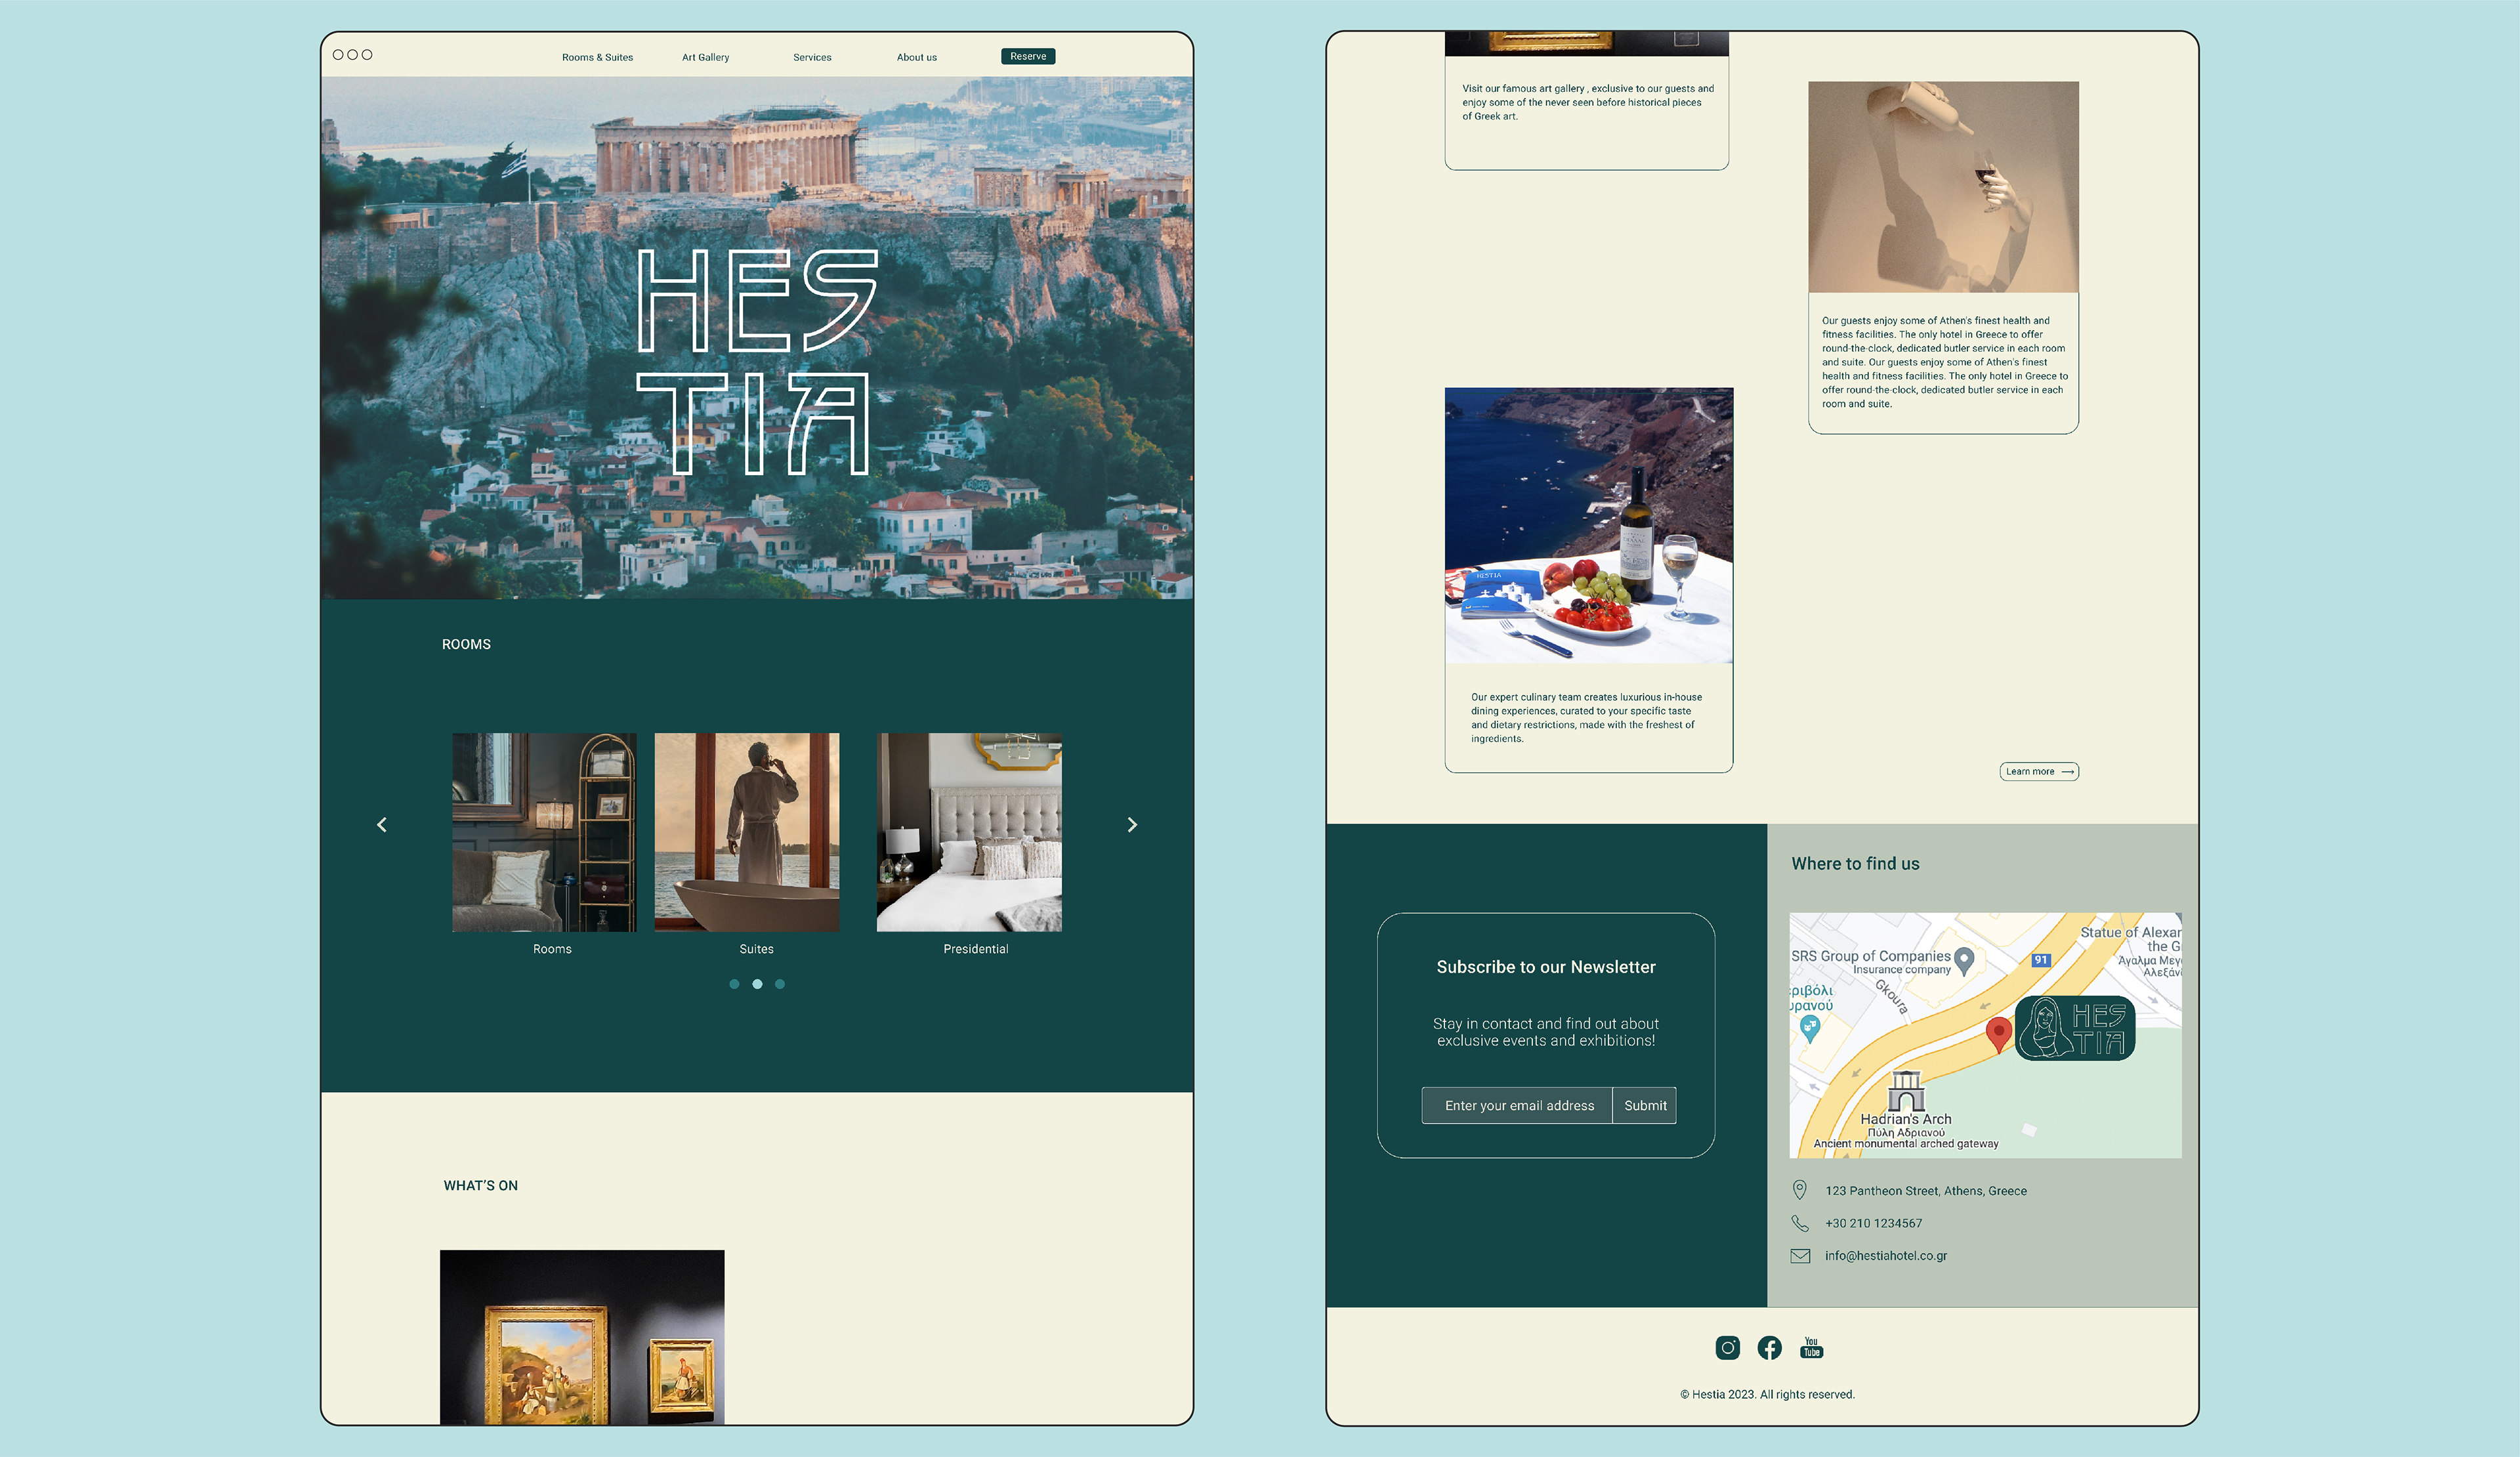Click the previous arrow of rooms carousel
Screen dimensions: 2520x1457
tap(381, 825)
